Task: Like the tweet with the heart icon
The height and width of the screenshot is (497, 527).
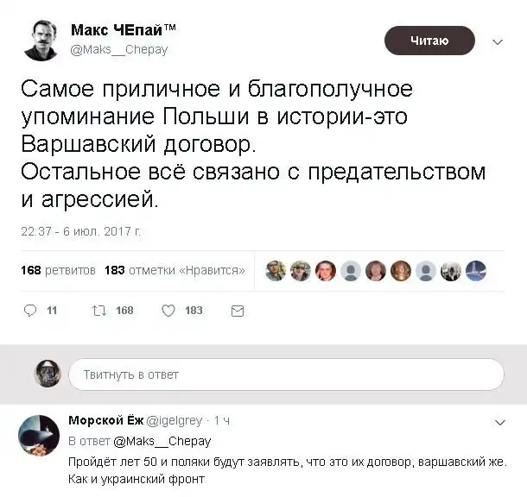Action: point(169,311)
